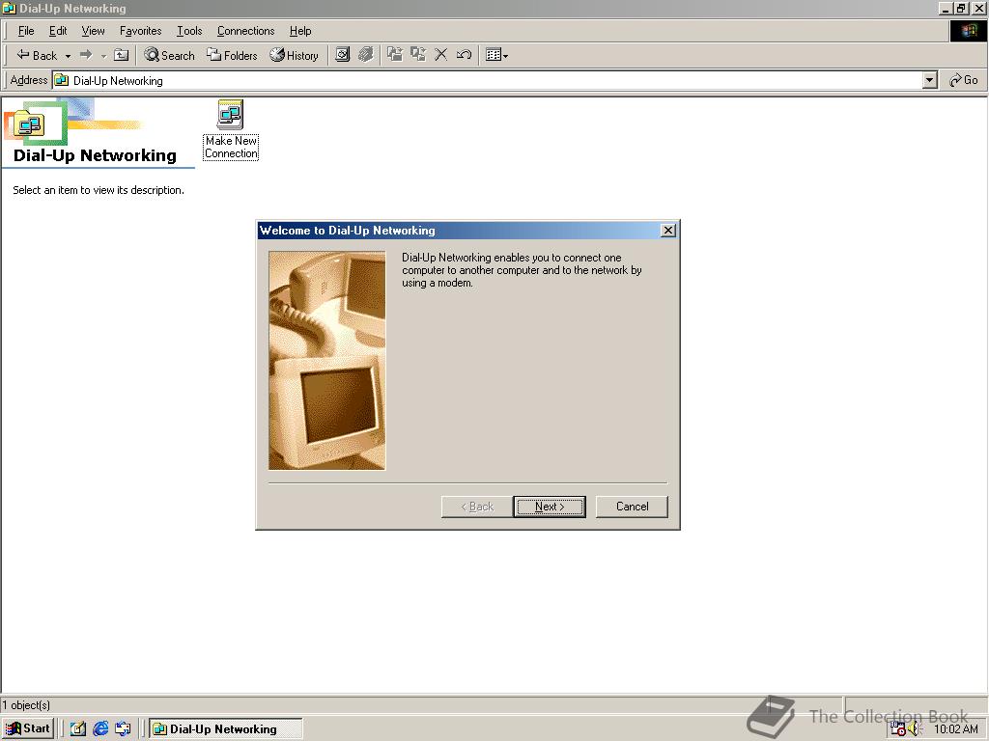The height and width of the screenshot is (741, 989).
Task: Go up one folder level
Action: pyautogui.click(x=121, y=55)
